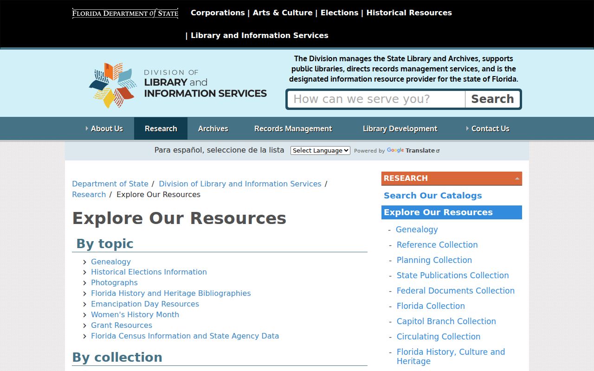
Task: Open Historical Elections Information link
Action: 149,272
